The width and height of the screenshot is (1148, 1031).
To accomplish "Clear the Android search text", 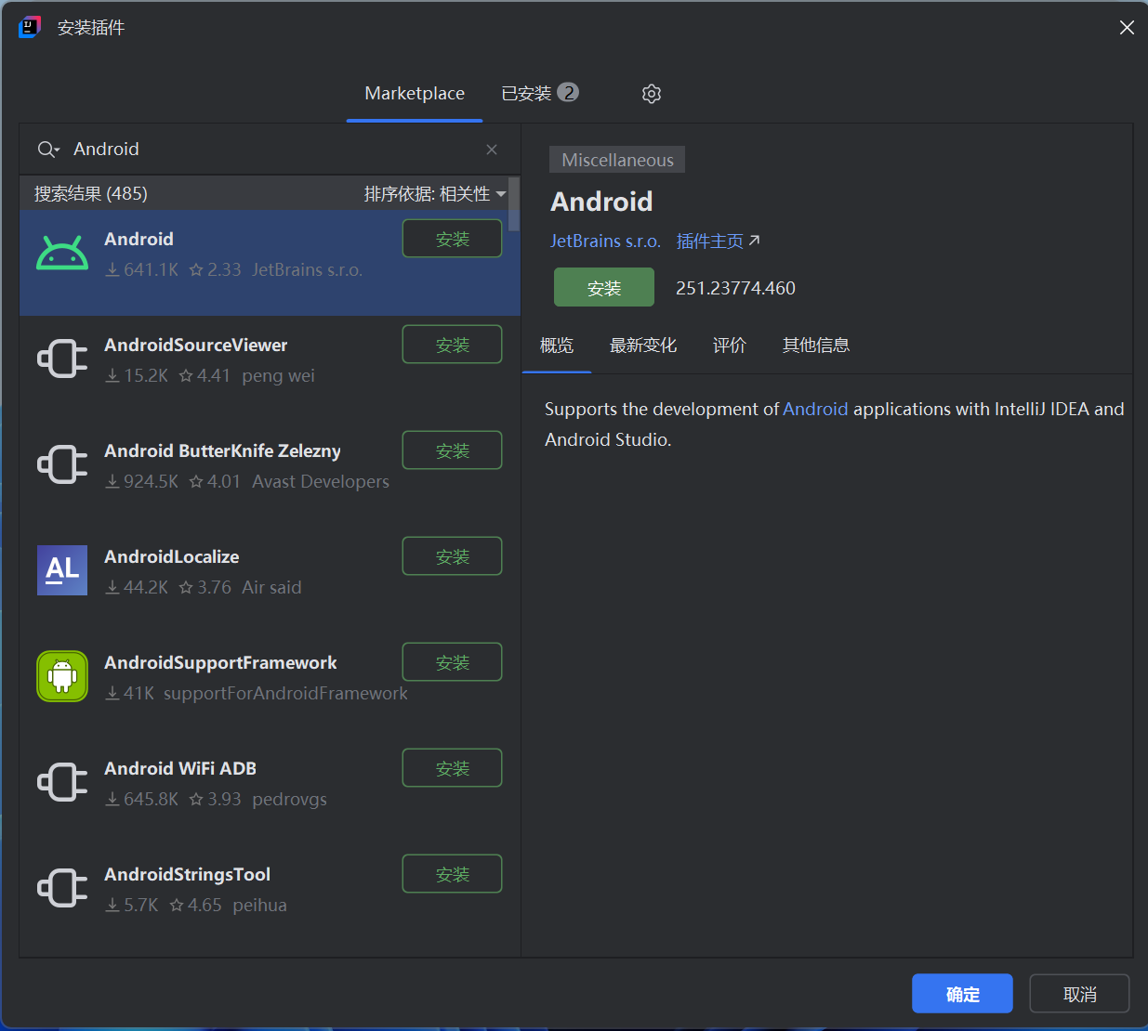I will tap(492, 150).
